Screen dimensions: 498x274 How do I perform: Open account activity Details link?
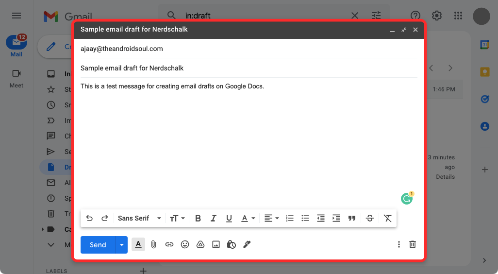coord(445,177)
